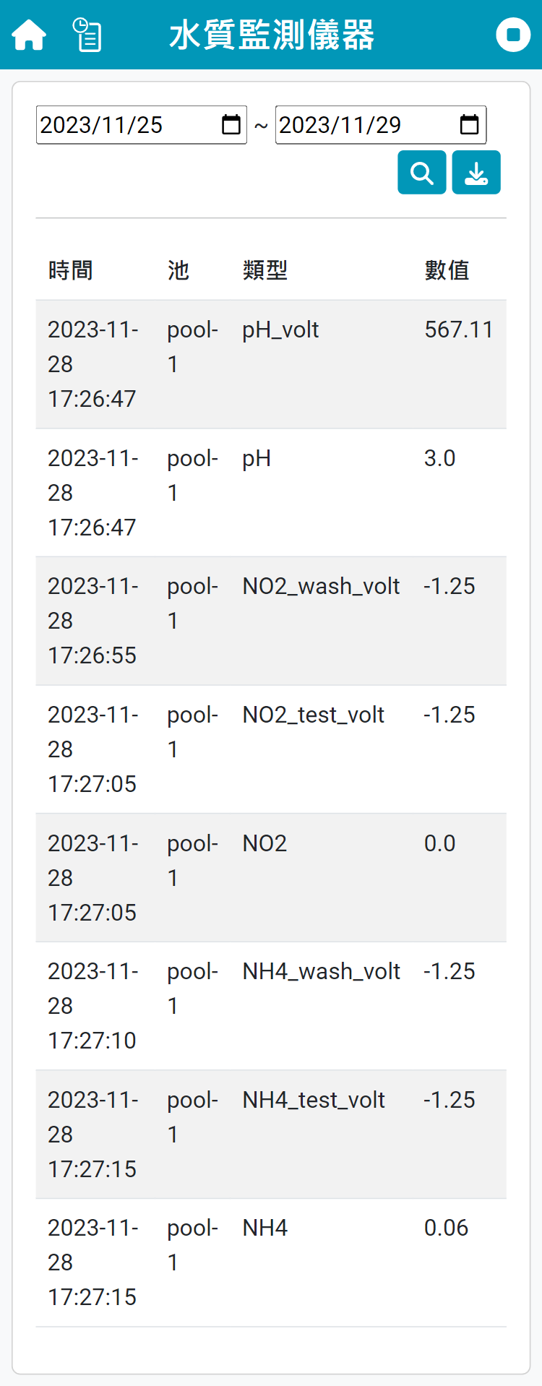Open end date calendar picker icon
Screen dimensions: 542x1386
(x=470, y=125)
